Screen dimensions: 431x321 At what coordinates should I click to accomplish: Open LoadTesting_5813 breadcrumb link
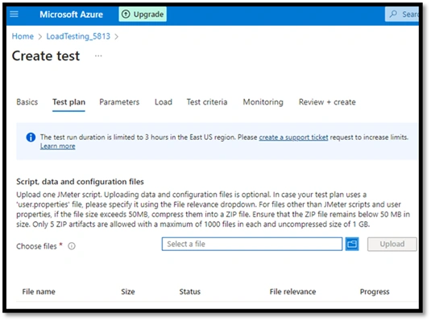coord(78,36)
